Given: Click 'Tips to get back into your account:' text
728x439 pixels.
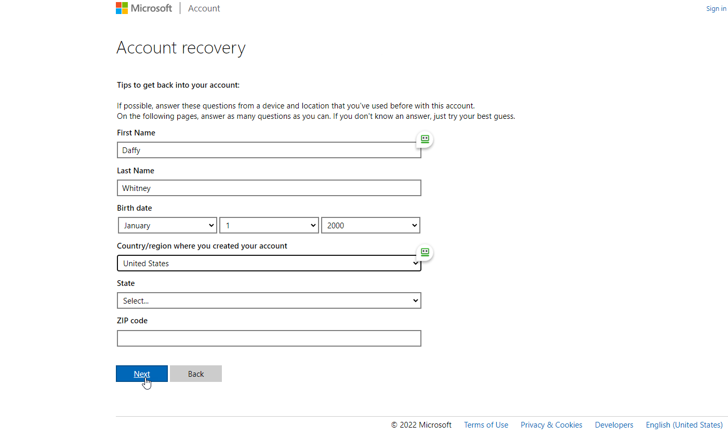Looking at the screenshot, I should [178, 85].
